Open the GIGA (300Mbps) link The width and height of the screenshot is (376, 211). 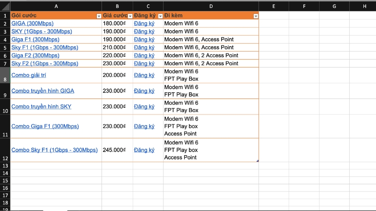pos(32,23)
